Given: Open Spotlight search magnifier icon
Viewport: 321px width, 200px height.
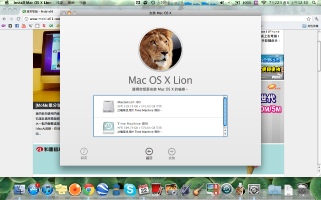Looking at the screenshot, I should click(314, 2).
